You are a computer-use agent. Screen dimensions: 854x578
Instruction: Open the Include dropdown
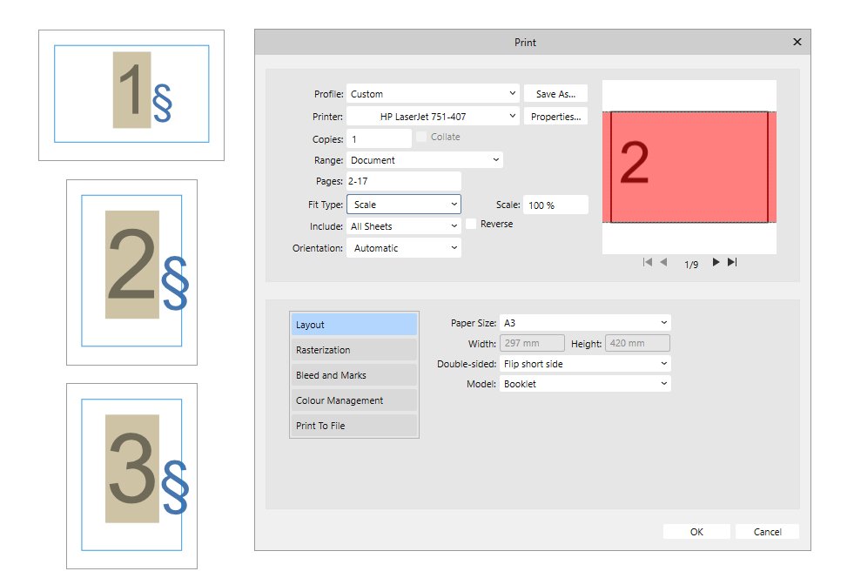(404, 226)
